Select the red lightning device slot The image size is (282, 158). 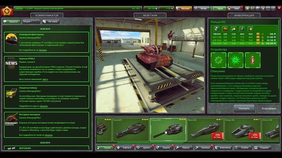click(252, 60)
